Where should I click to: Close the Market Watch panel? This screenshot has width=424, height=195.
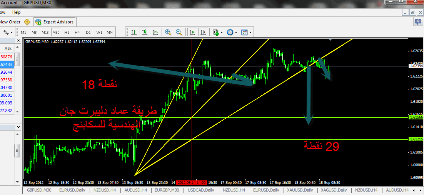point(18,41)
